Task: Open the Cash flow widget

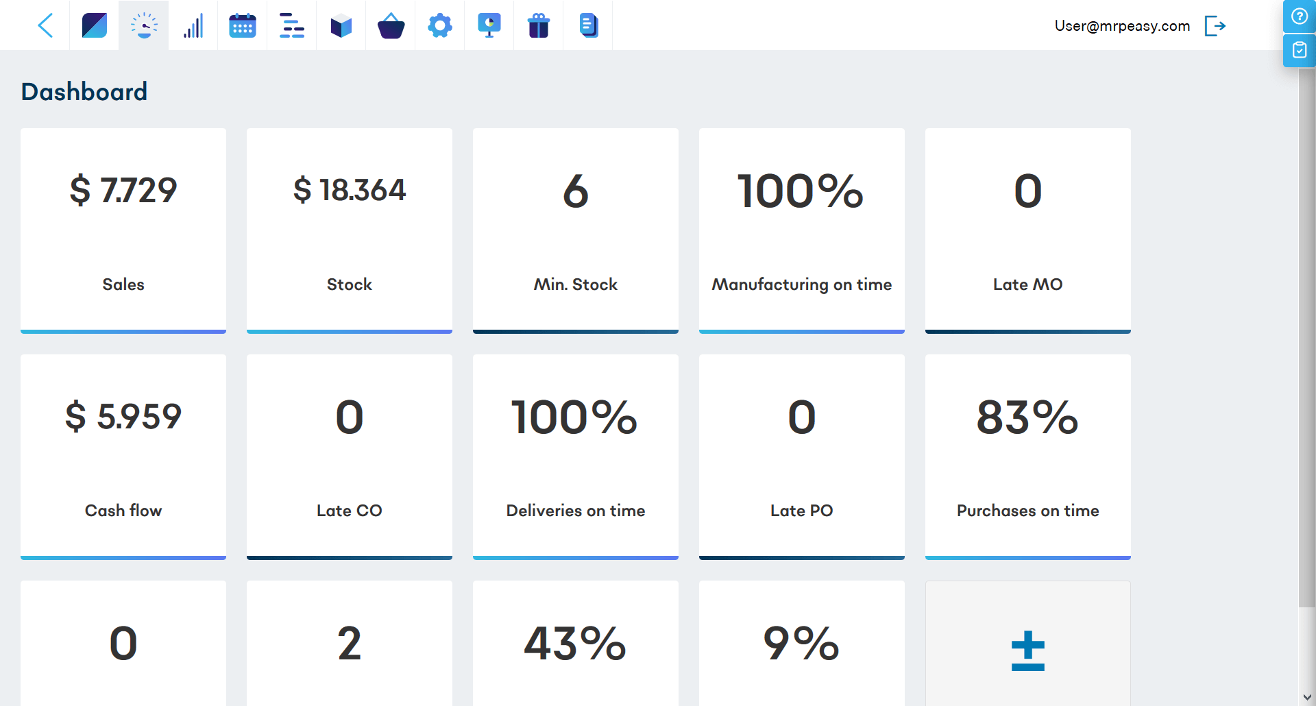Action: [x=123, y=457]
